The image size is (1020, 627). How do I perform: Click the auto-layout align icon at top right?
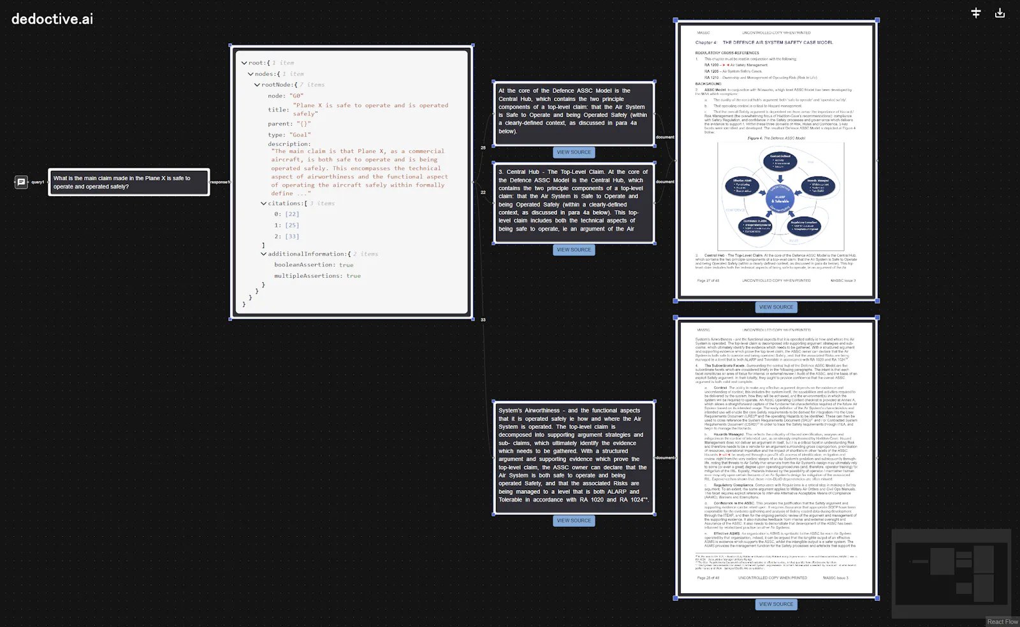coord(975,13)
